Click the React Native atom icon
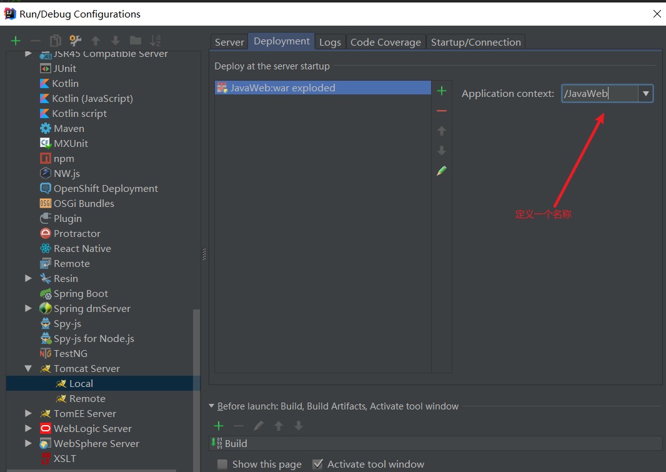This screenshot has height=472, width=666. [x=46, y=249]
